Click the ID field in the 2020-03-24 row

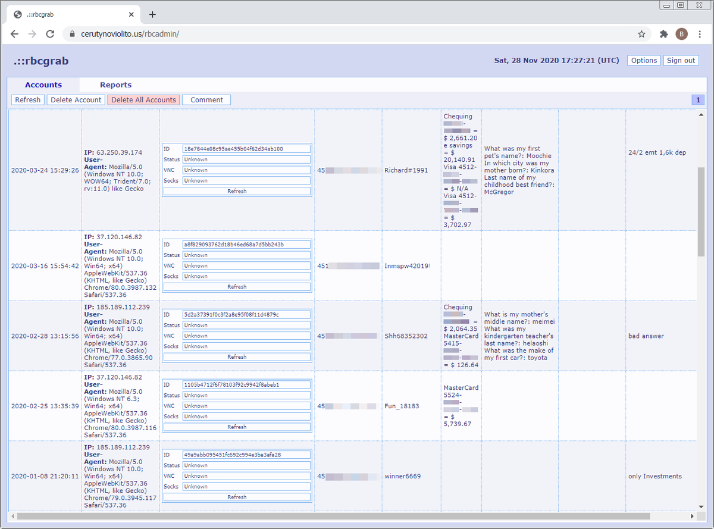pos(246,149)
